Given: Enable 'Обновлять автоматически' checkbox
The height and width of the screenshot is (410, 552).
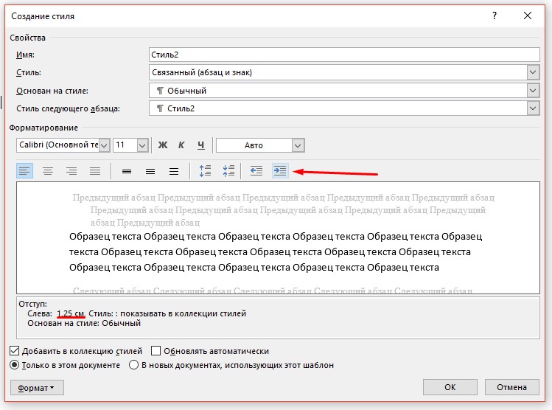Looking at the screenshot, I should pos(156,352).
